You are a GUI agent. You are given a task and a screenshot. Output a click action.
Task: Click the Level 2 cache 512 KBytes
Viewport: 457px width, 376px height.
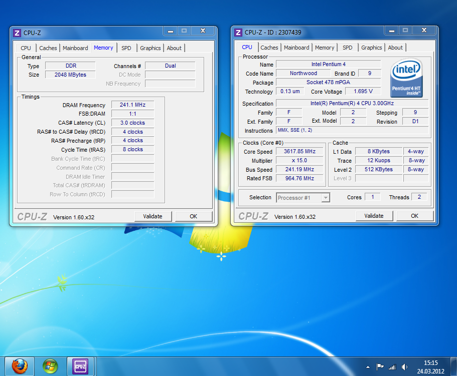coord(379,170)
